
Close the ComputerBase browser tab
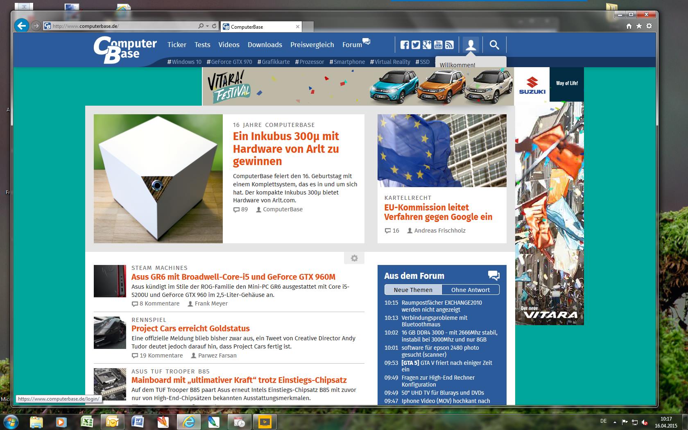click(x=298, y=27)
